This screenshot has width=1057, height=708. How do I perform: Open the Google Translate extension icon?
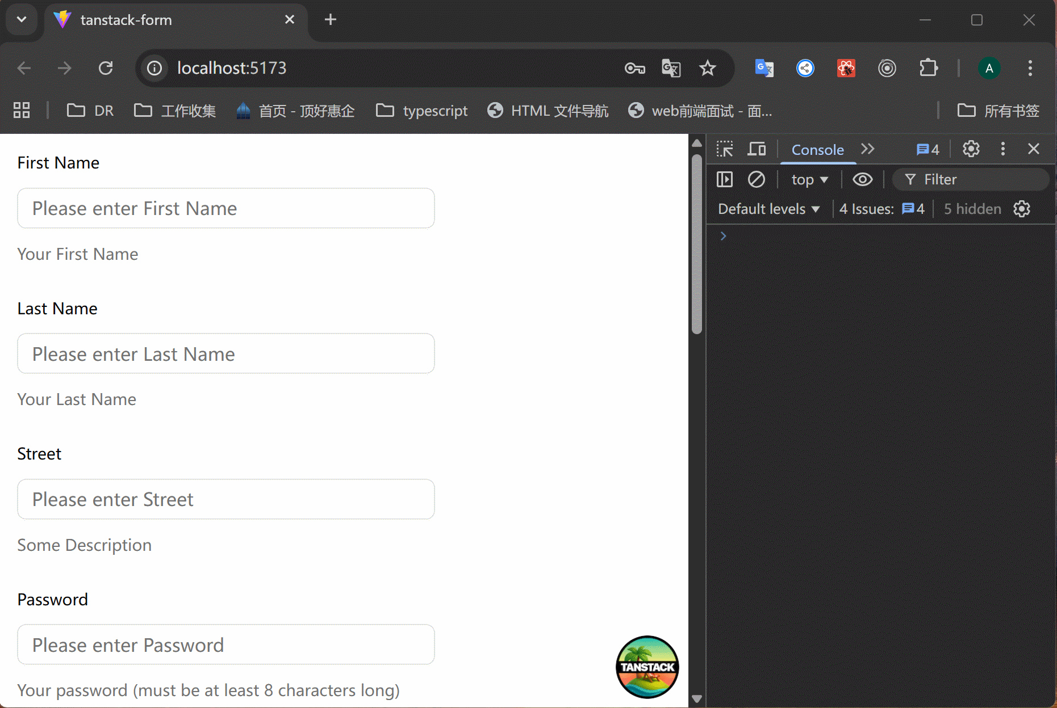pyautogui.click(x=764, y=69)
